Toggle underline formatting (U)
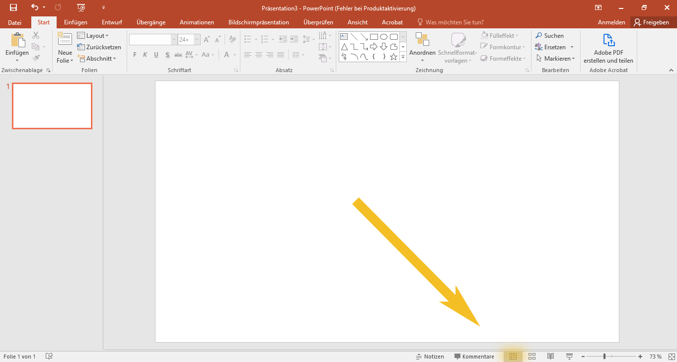This screenshot has width=677, height=362. pyautogui.click(x=156, y=55)
